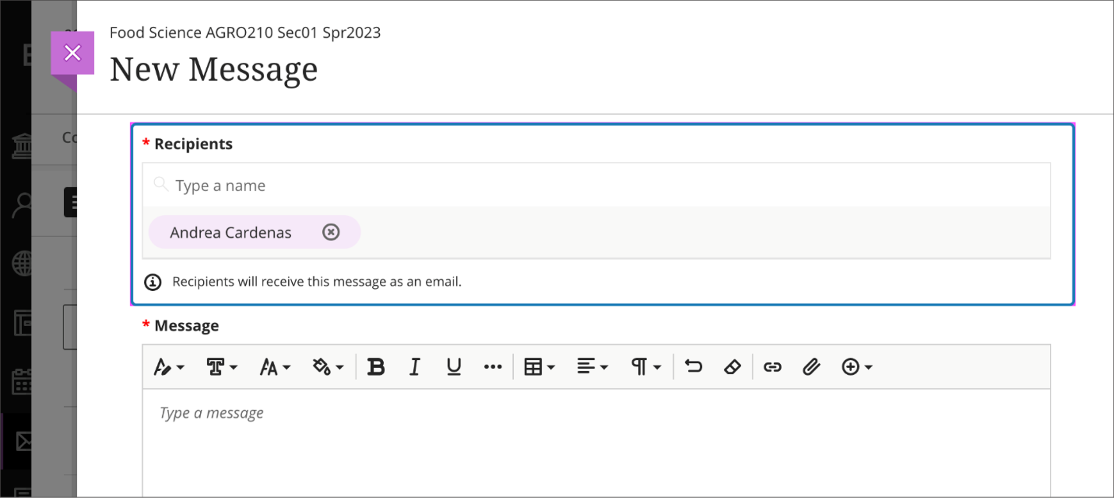Close the New Message panel
The width and height of the screenshot is (1115, 499).
tap(73, 53)
